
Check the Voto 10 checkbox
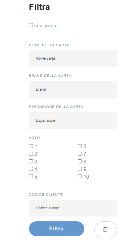coord(80,176)
